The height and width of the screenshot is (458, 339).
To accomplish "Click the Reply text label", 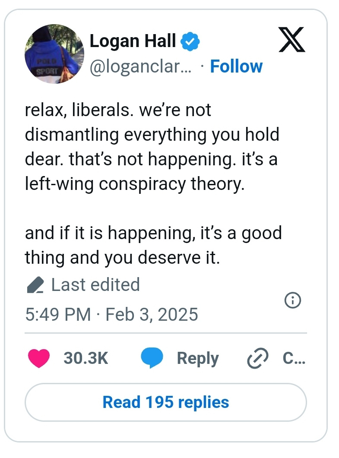I will pos(198,358).
